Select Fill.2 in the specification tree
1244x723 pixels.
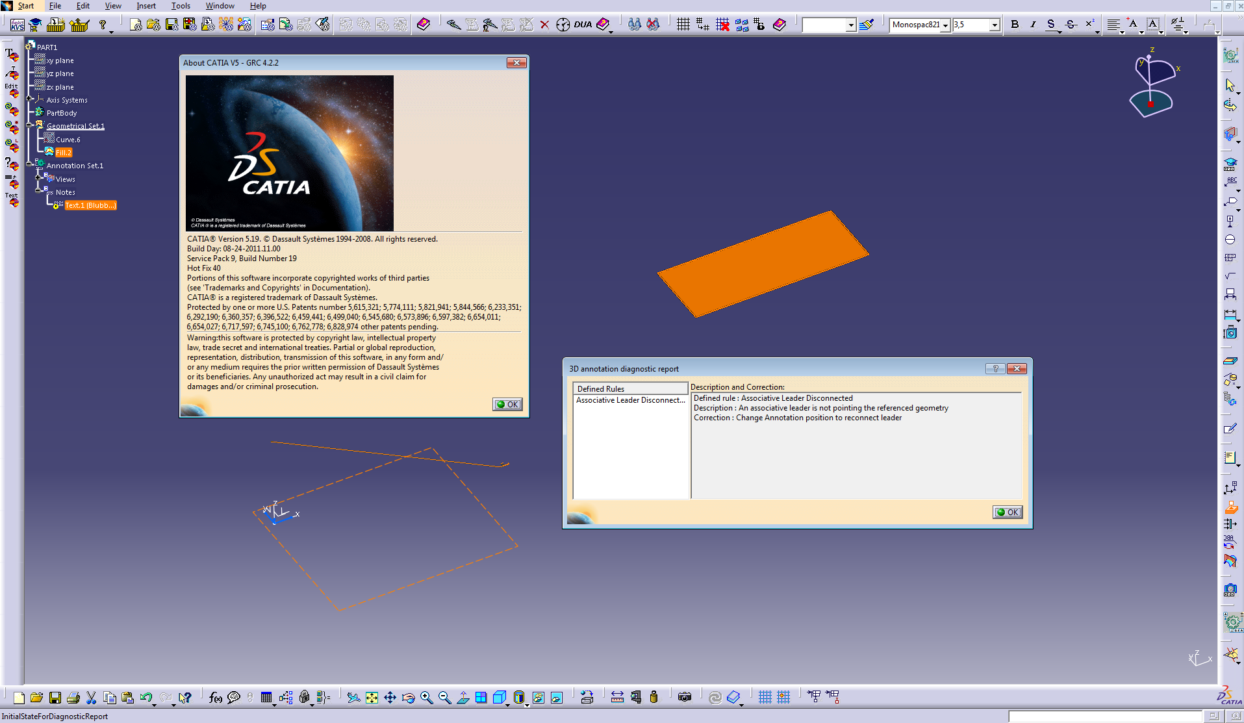pos(64,153)
